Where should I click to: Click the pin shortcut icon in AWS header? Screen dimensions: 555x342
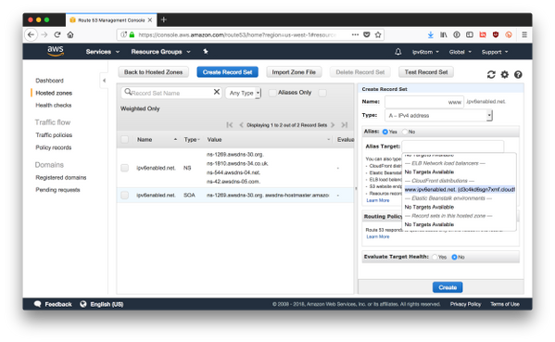pos(206,52)
